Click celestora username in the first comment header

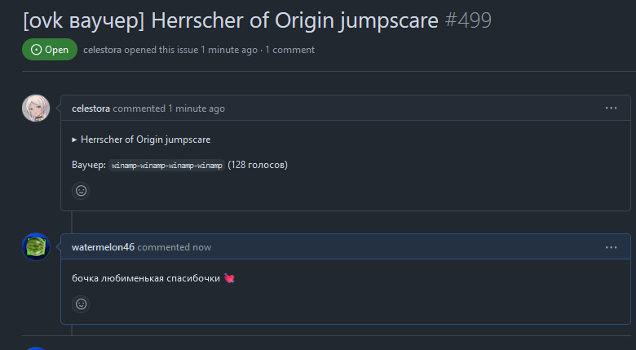tap(91, 109)
